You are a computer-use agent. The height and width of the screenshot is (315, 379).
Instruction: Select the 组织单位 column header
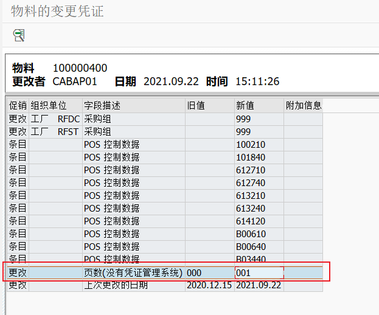[x=55, y=106]
